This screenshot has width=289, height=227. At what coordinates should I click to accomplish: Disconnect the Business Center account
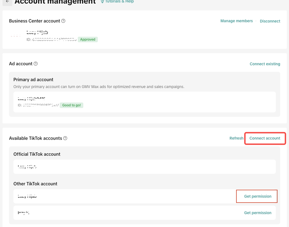(270, 21)
